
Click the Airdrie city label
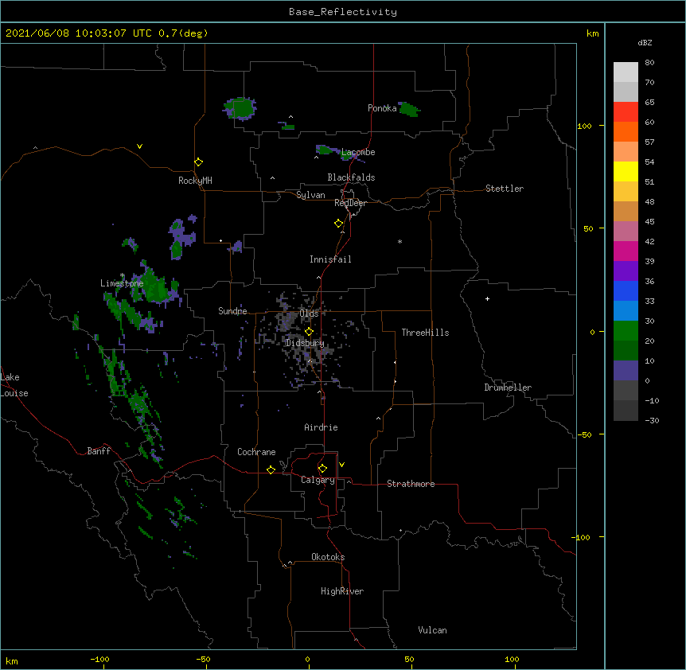point(321,427)
